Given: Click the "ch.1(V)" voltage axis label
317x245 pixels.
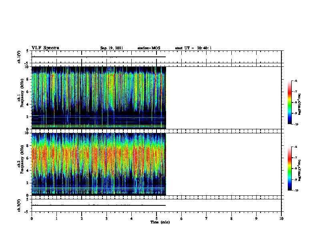Looking at the screenshot, I should [19, 57].
